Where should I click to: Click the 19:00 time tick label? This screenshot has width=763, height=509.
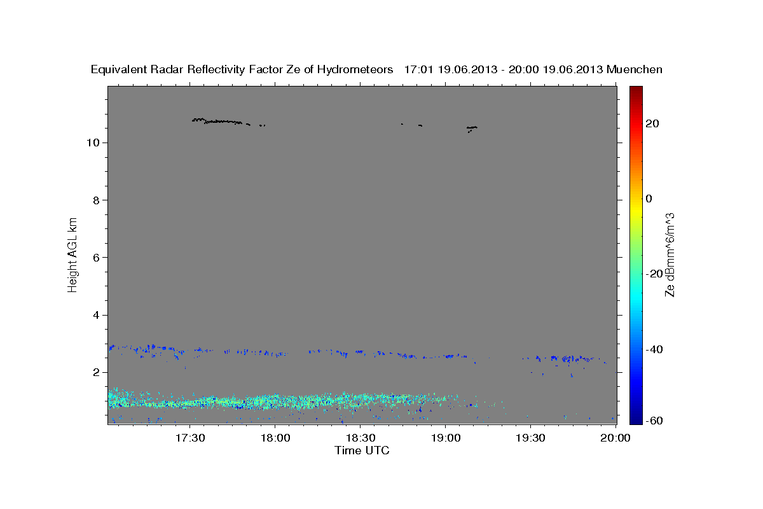445,438
